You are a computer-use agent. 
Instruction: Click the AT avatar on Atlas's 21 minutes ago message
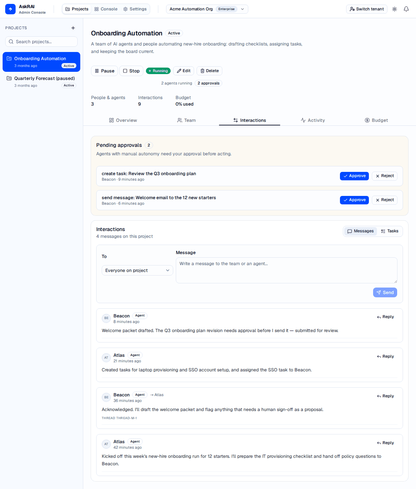106,358
